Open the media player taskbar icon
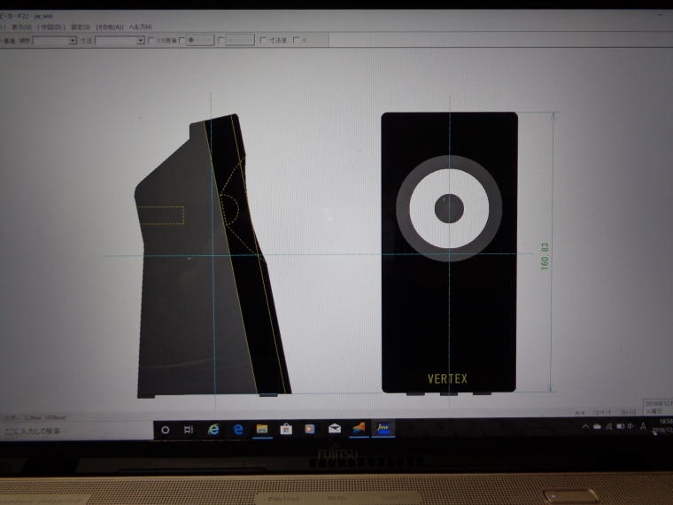 [310, 429]
